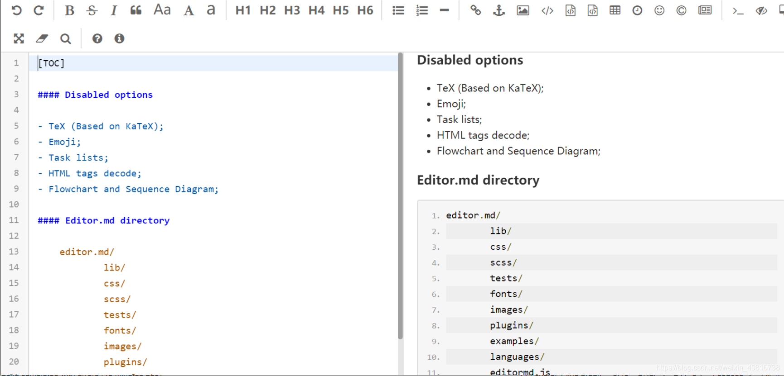Click the Undo icon
This screenshot has height=376, width=784.
17,10
